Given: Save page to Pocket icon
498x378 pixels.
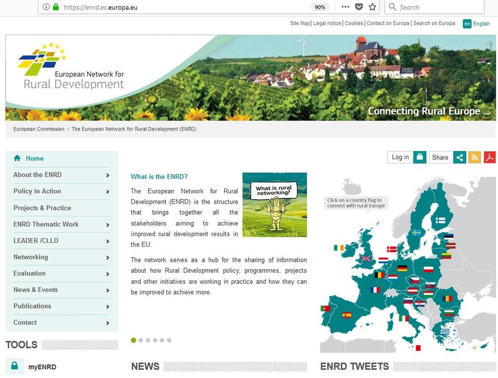Looking at the screenshot, I should point(359,7).
